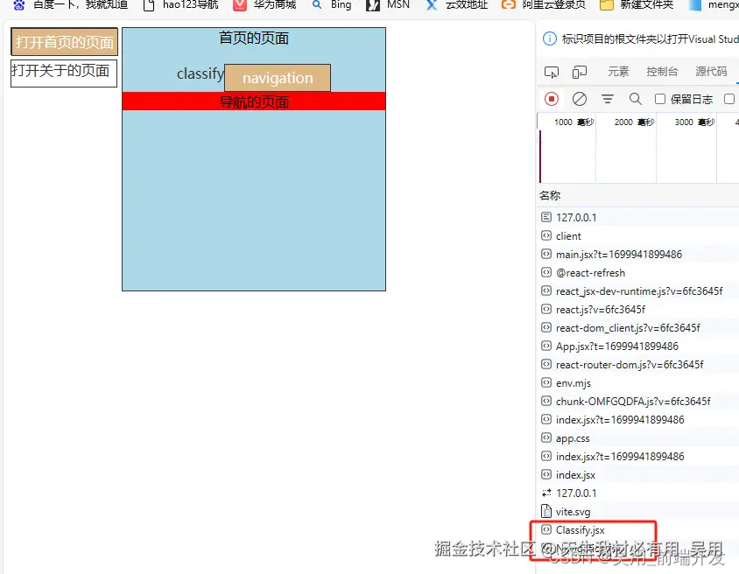Tick the checkbox right of 保留日志
This screenshot has width=739, height=574.
tap(729, 99)
